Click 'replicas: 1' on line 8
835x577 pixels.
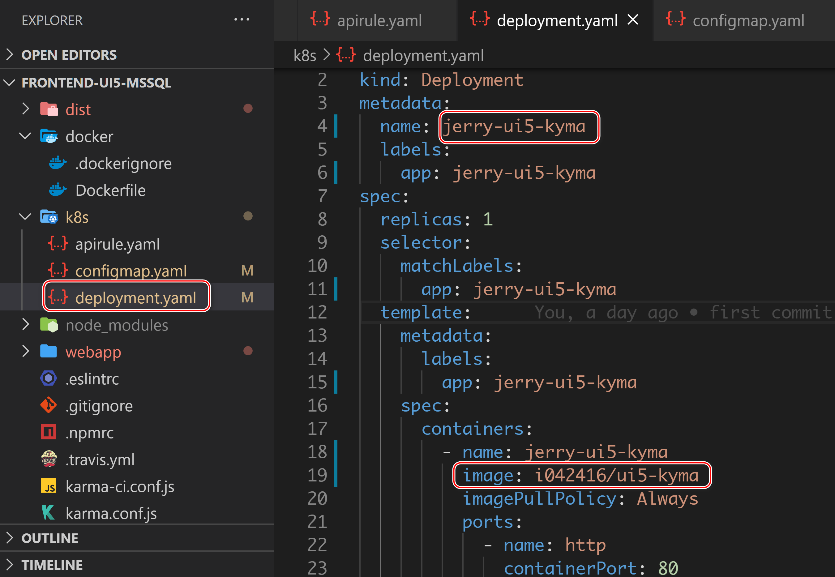pos(436,219)
